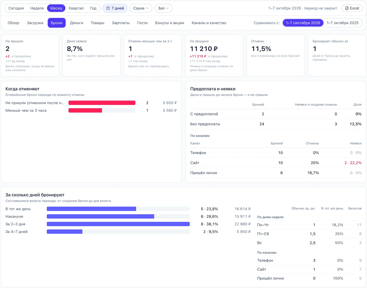This screenshot has height=288, width=367.
Task: Click the Excel file icon
Action: [x=347, y=8]
